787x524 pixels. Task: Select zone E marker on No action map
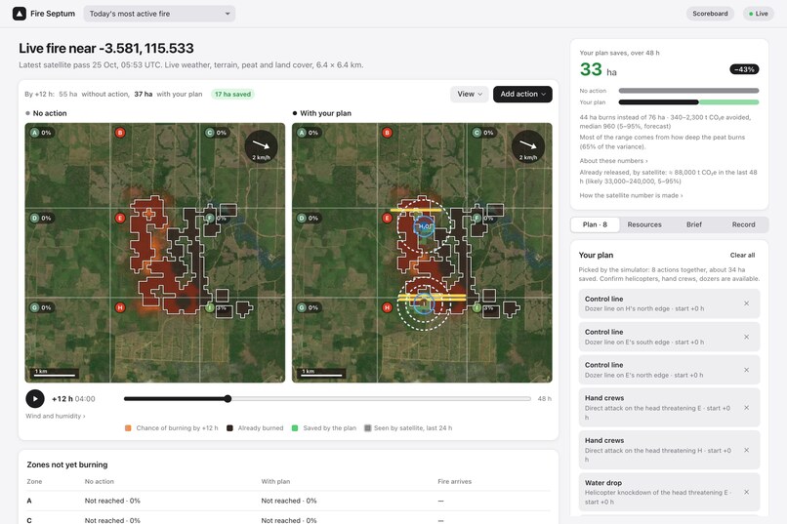pos(120,219)
